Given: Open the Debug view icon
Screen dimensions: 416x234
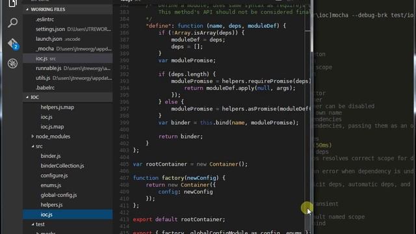Looking at the screenshot, I should click(x=12, y=64).
